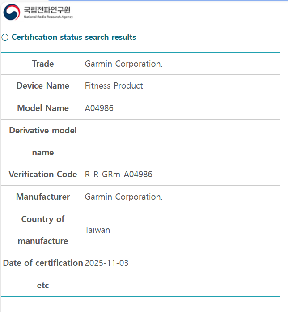This screenshot has height=312, width=288.
Task: Click the 'Derivative model name' label
Action: pyautogui.click(x=43, y=141)
